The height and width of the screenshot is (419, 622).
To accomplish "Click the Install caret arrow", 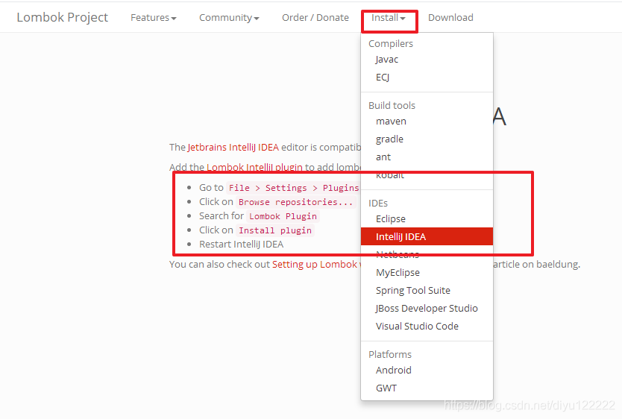I will pos(403,19).
